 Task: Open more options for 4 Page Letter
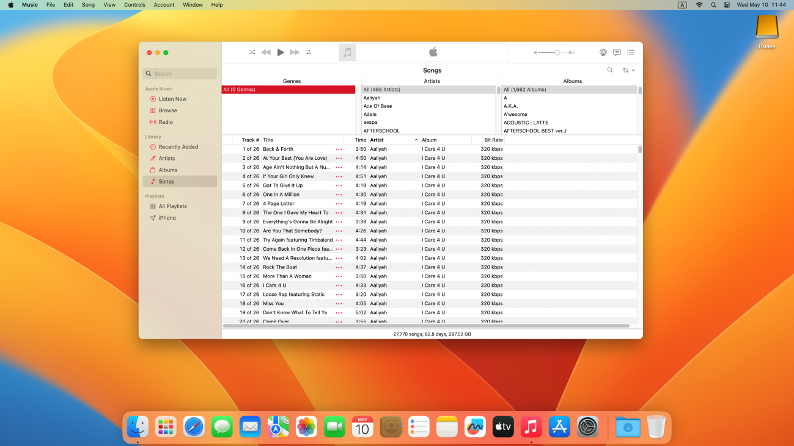coord(339,204)
